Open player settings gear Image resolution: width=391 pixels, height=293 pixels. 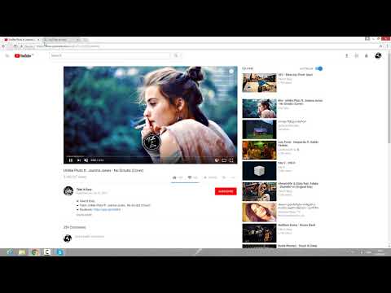pos(217,160)
